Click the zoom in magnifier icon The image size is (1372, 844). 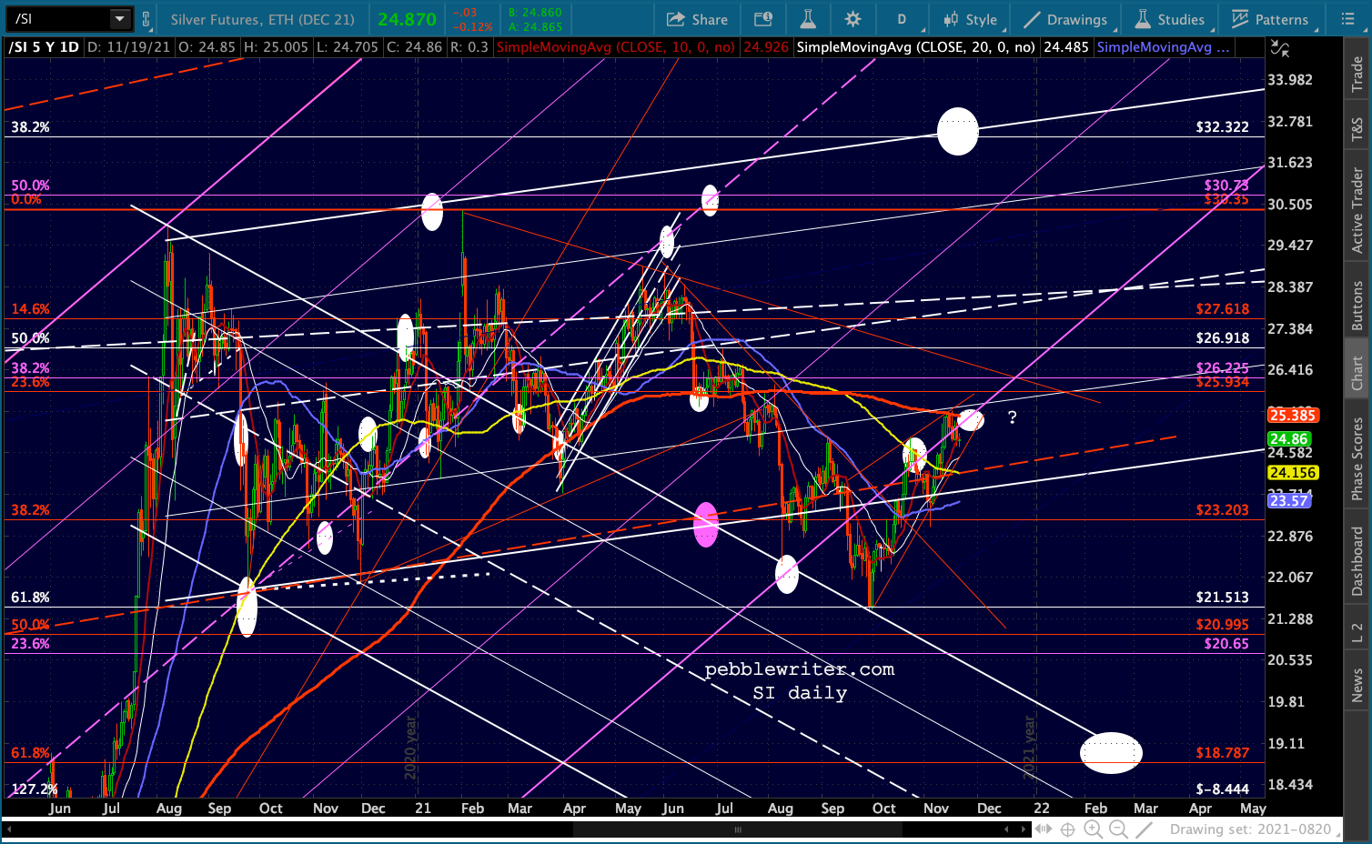[1094, 829]
